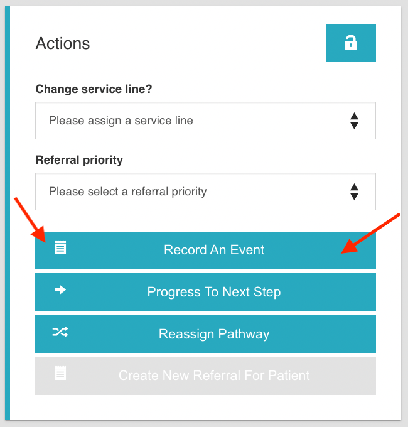Click the up triangle in the service line selector
The image size is (408, 427).
(x=354, y=116)
